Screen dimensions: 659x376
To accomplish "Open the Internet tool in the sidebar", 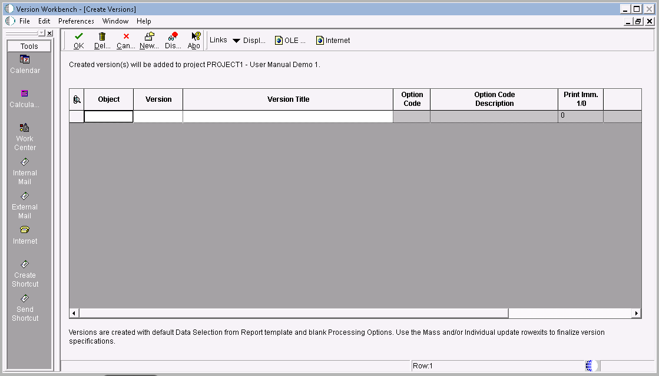I will pyautogui.click(x=24, y=235).
